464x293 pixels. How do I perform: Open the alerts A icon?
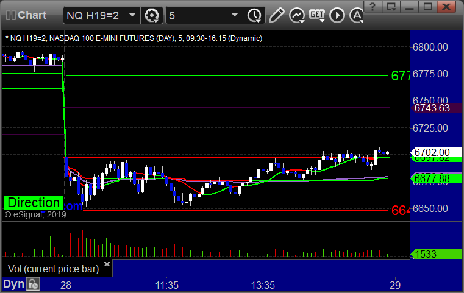click(x=357, y=15)
